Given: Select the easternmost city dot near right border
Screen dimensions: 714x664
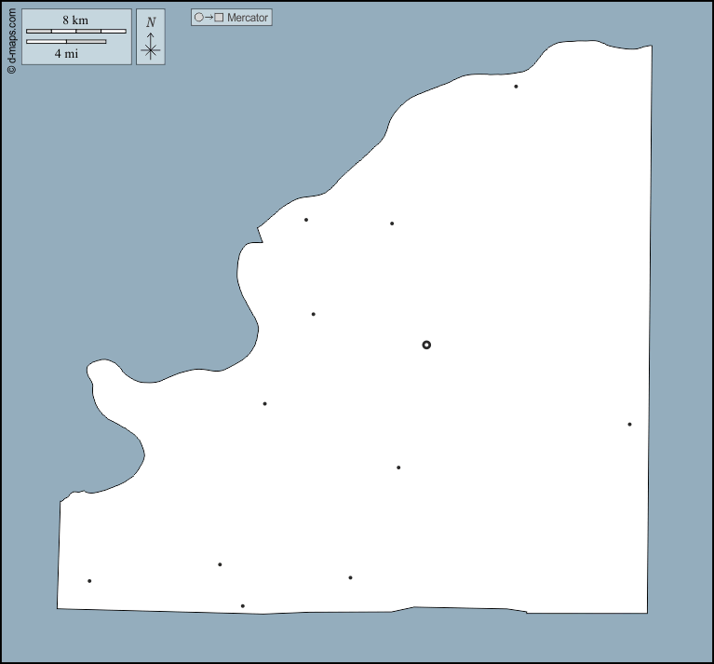Looking at the screenshot, I should [x=629, y=425].
